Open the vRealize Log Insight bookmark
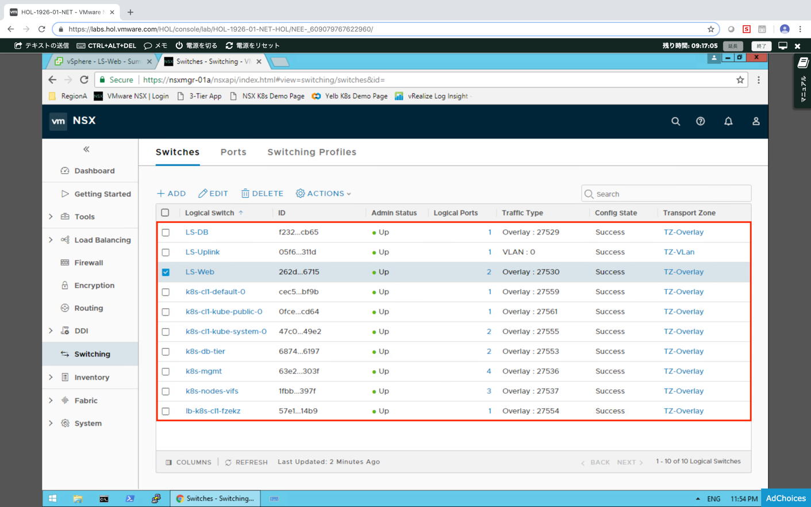 (x=432, y=96)
